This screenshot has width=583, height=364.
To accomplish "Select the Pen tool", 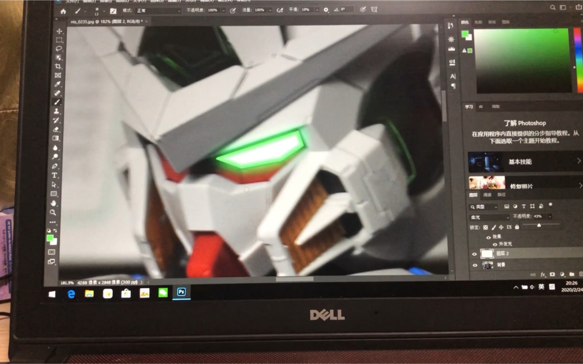I will [x=55, y=166].
